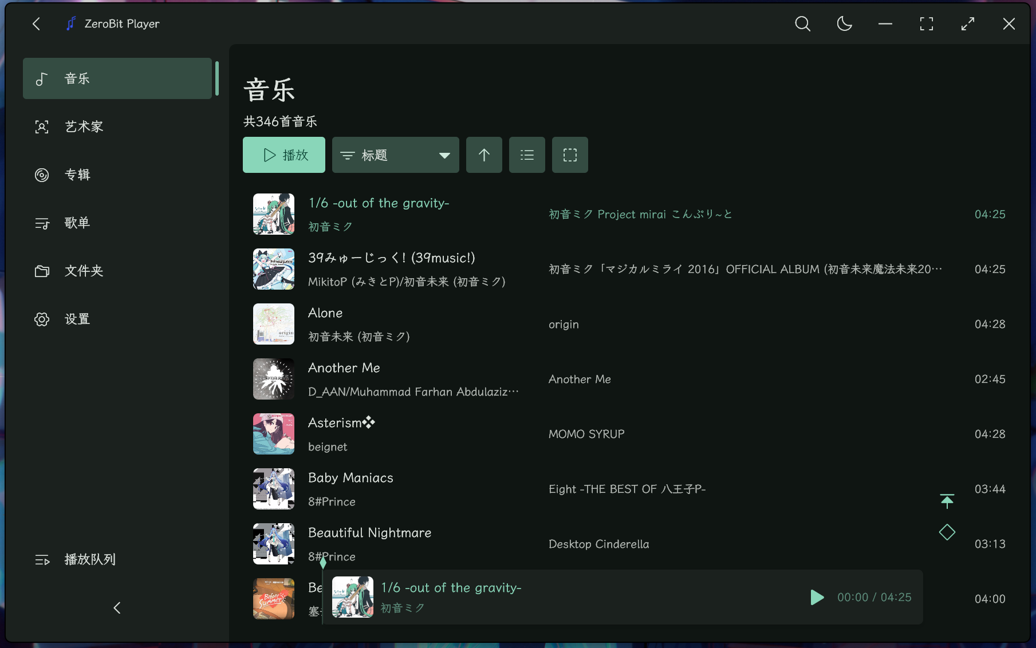
Task: Click the 播放 play all button
Action: point(284,155)
